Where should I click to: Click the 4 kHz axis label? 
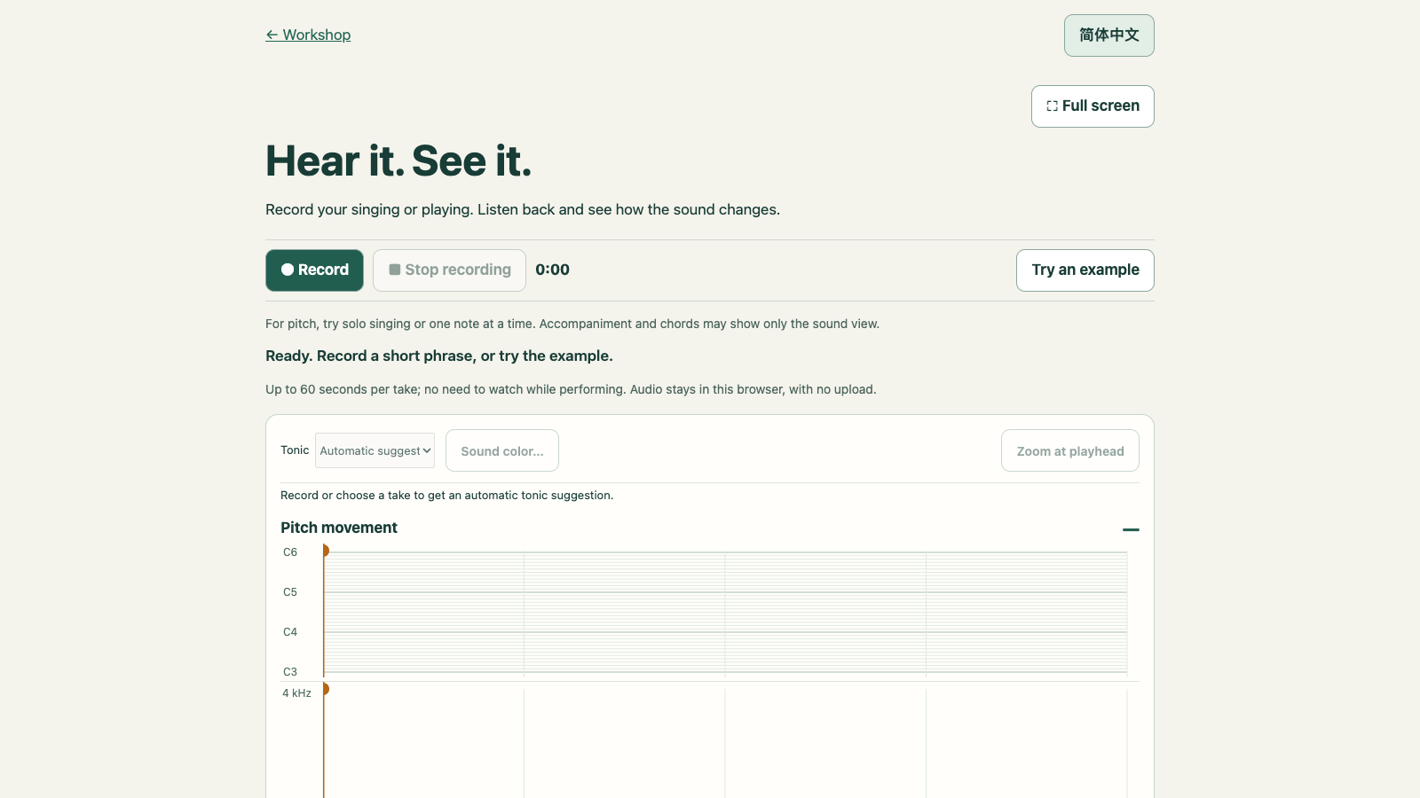[x=296, y=693]
